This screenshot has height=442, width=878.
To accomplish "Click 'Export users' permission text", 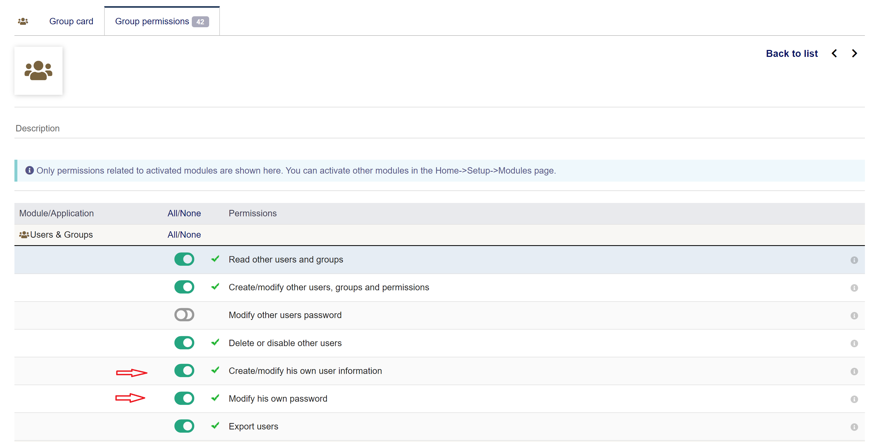I will click(253, 427).
